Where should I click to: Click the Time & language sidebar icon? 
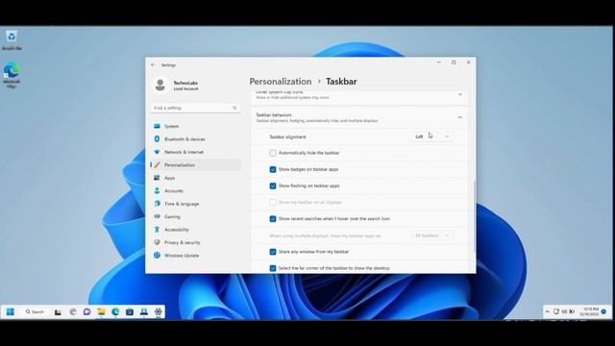click(x=157, y=204)
